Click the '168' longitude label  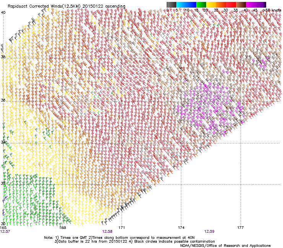(62, 228)
